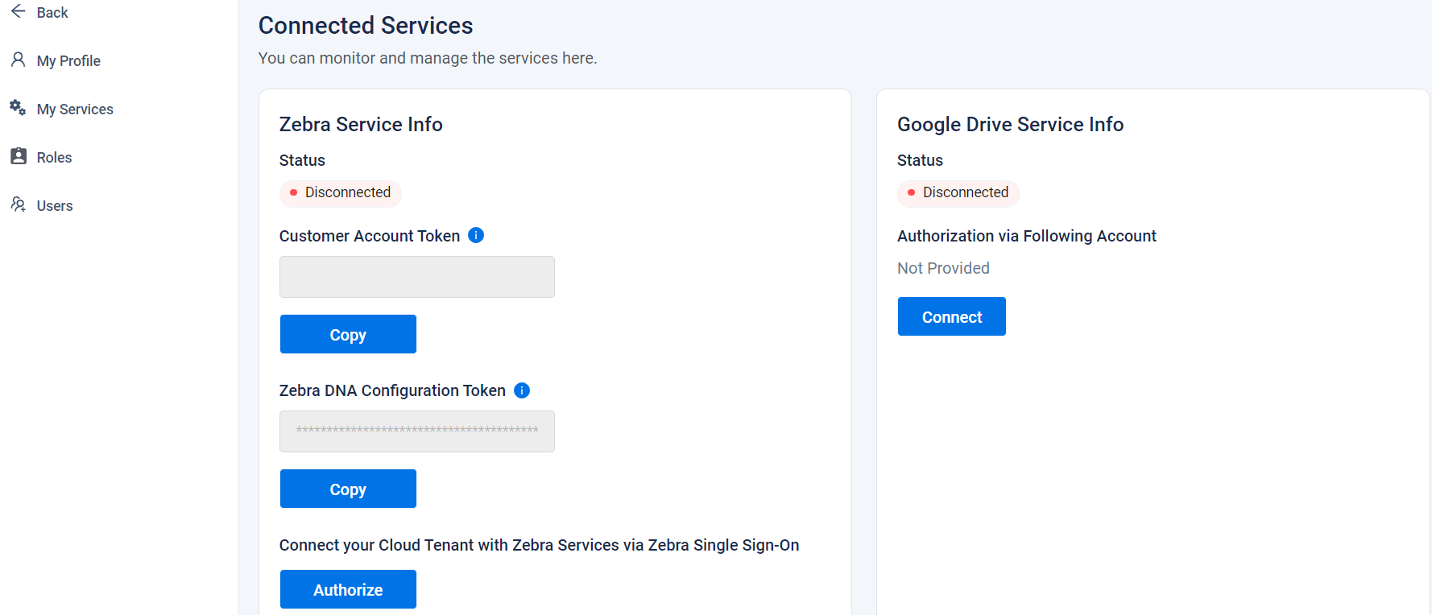Click the Users people icon

(18, 204)
